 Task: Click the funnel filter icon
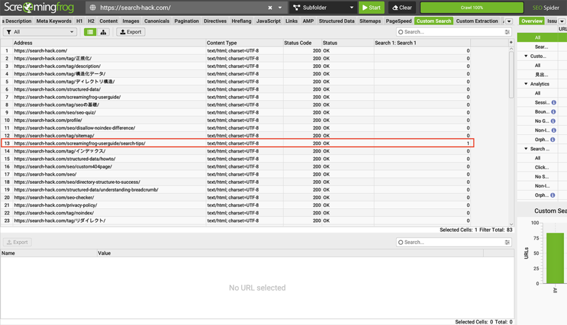tap(9, 32)
